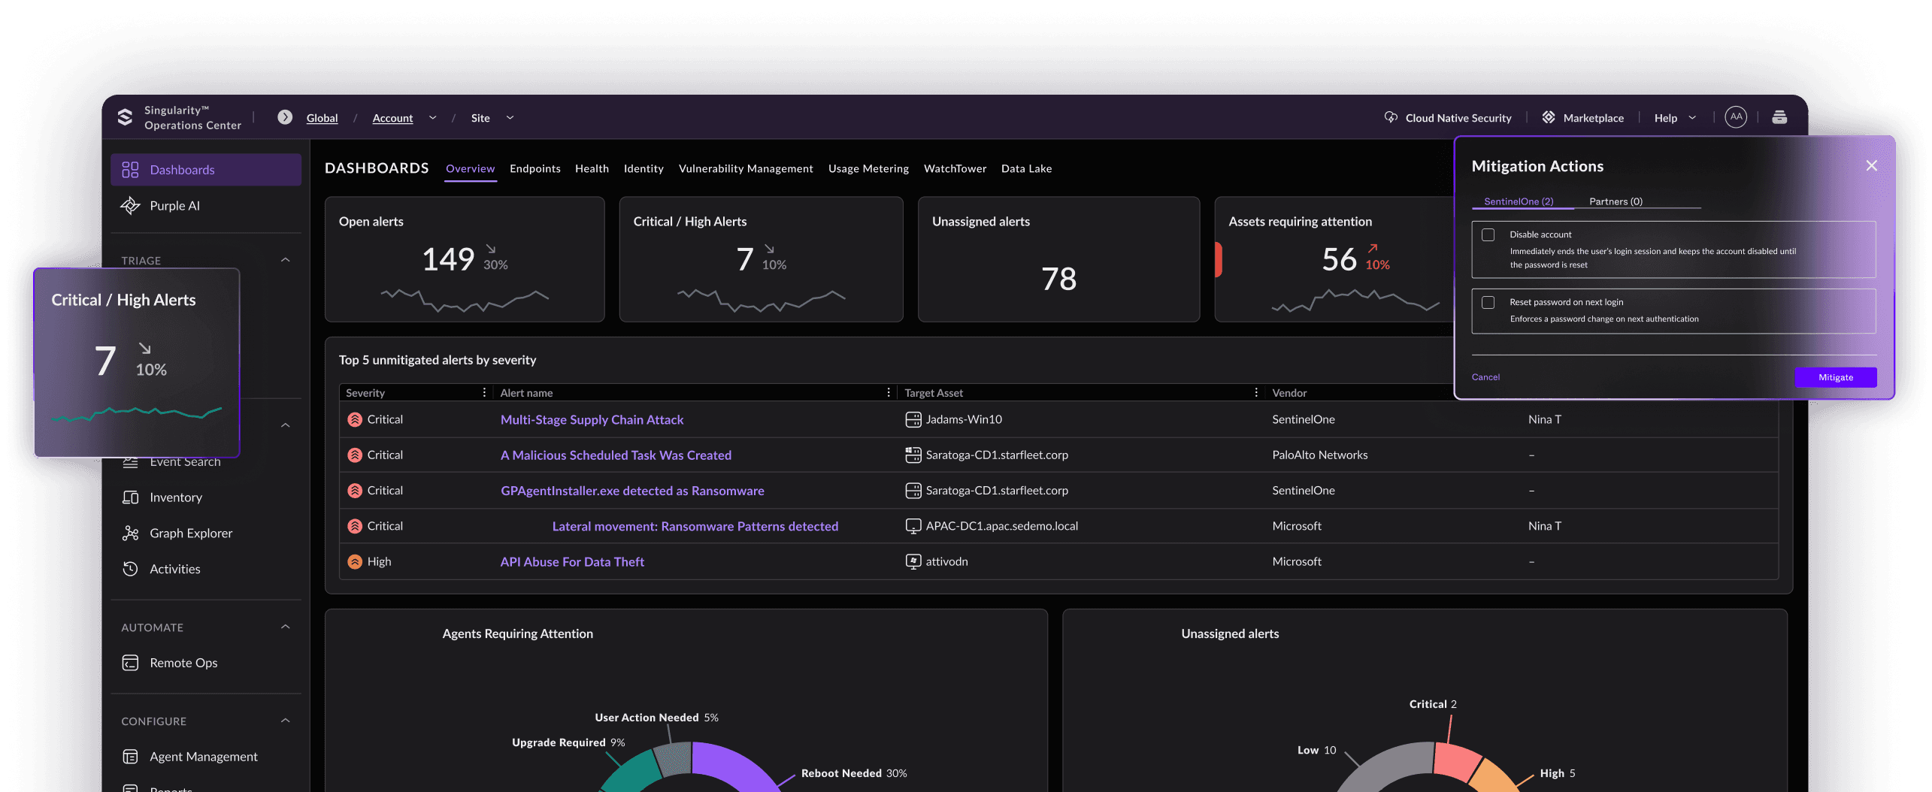Collapse the AUTOMATE section
The width and height of the screenshot is (1932, 792).
pos(286,627)
